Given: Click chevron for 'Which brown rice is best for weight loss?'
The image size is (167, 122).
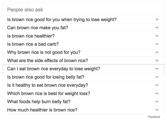Looking at the screenshot, I should tap(157, 93).
